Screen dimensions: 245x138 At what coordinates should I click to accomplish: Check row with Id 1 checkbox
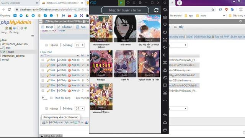point(42,60)
